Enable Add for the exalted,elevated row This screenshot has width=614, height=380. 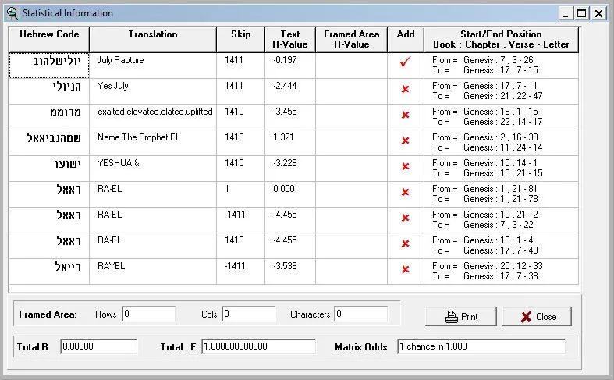405,115
